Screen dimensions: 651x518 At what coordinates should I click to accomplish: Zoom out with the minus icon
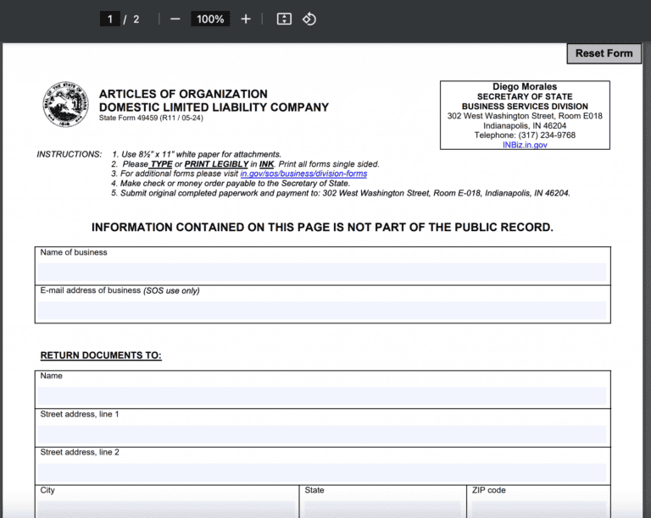coord(175,19)
